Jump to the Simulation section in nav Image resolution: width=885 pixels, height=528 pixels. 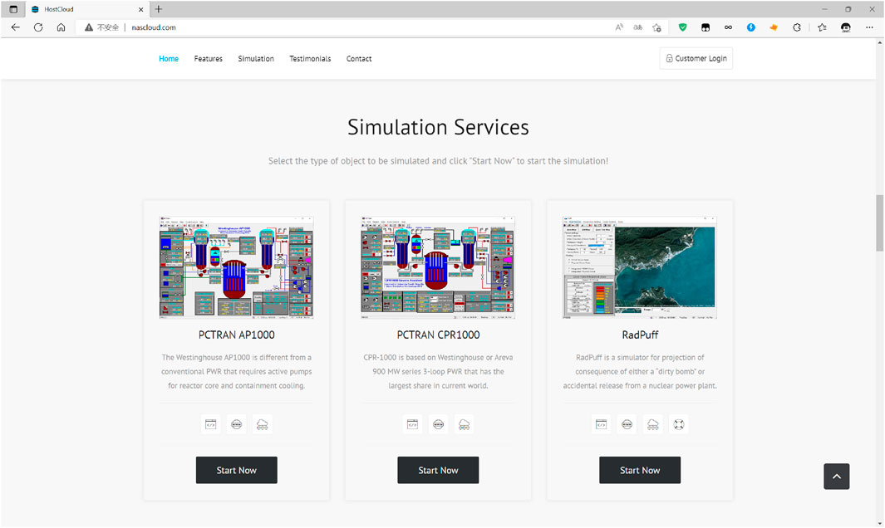coord(256,59)
